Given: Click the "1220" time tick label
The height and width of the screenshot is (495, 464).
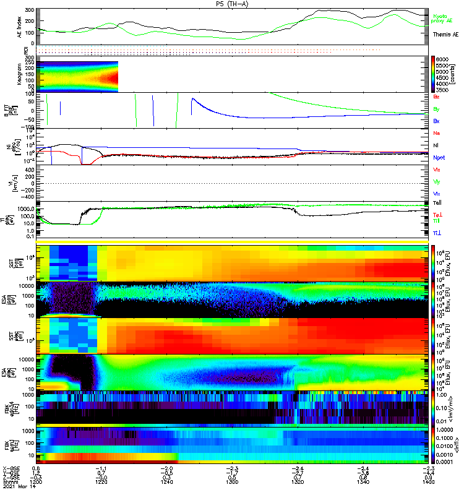Looking at the screenshot, I should click(101, 482).
